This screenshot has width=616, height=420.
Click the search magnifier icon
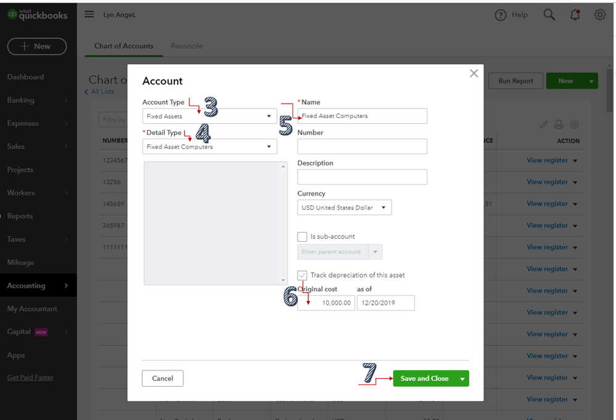tap(549, 15)
